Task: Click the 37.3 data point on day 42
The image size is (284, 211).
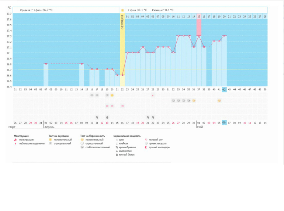Action: pyautogui.click(x=224, y=36)
